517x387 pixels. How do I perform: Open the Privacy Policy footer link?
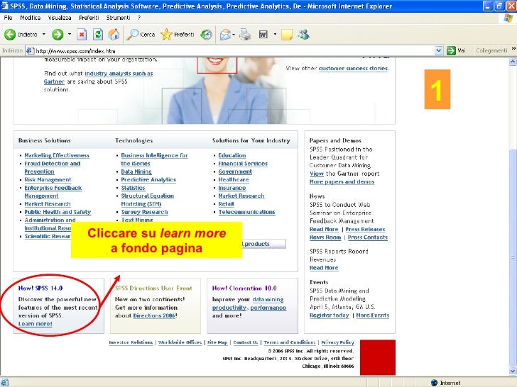337,342
